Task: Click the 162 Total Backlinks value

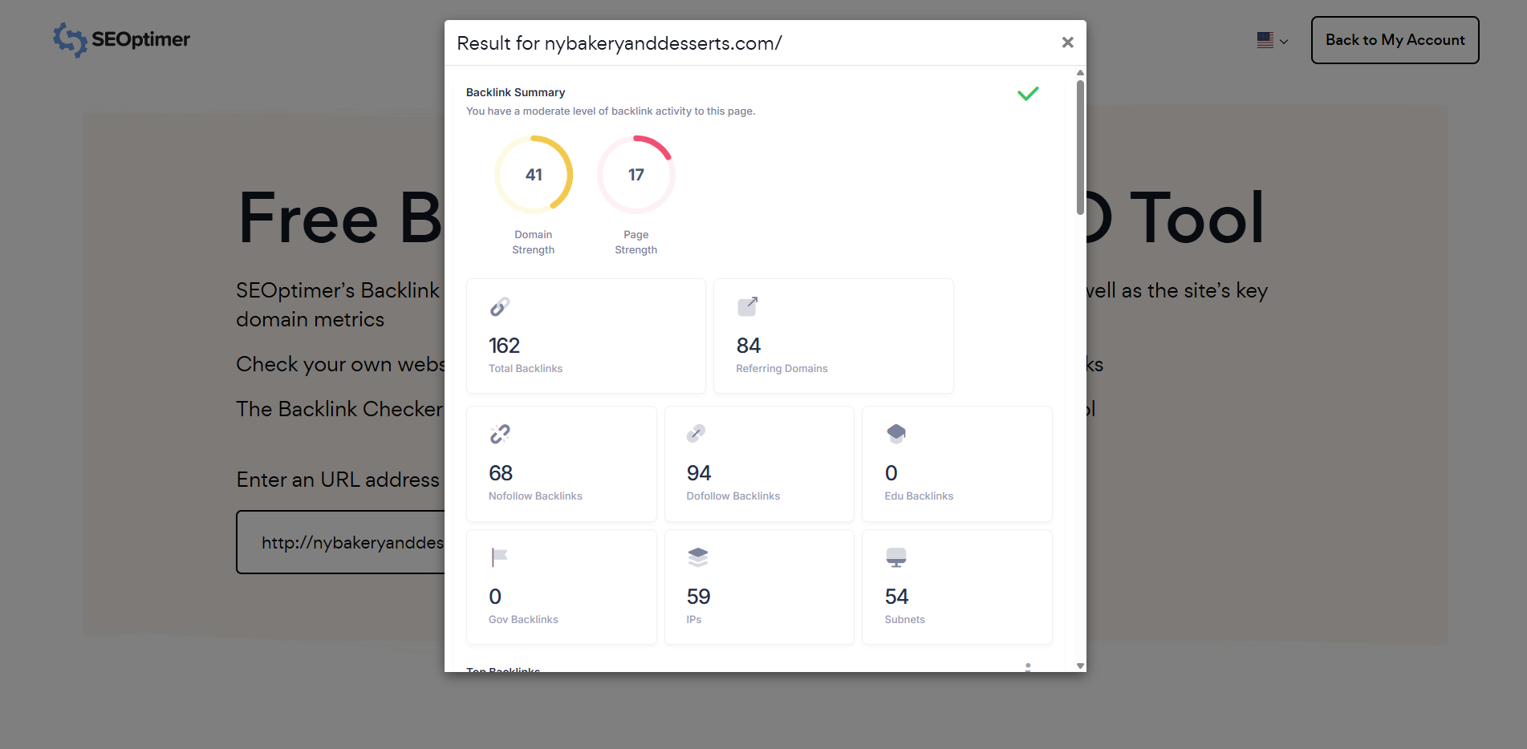Action: [x=505, y=346]
